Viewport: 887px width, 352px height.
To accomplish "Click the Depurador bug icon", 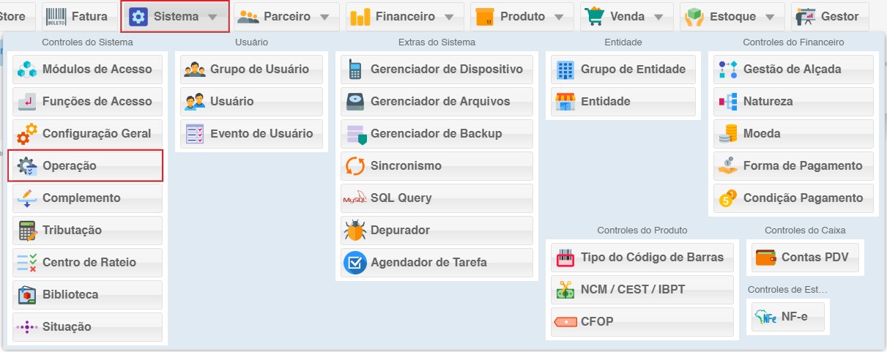I will 355,231.
